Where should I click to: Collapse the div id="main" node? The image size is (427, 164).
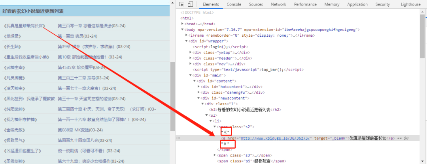tap(190, 75)
